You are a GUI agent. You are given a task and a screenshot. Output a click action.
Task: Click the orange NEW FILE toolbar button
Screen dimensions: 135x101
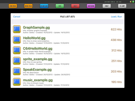tap(13, 6)
